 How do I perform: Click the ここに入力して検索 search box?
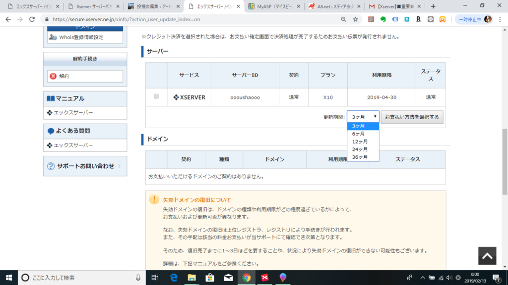(x=81, y=278)
